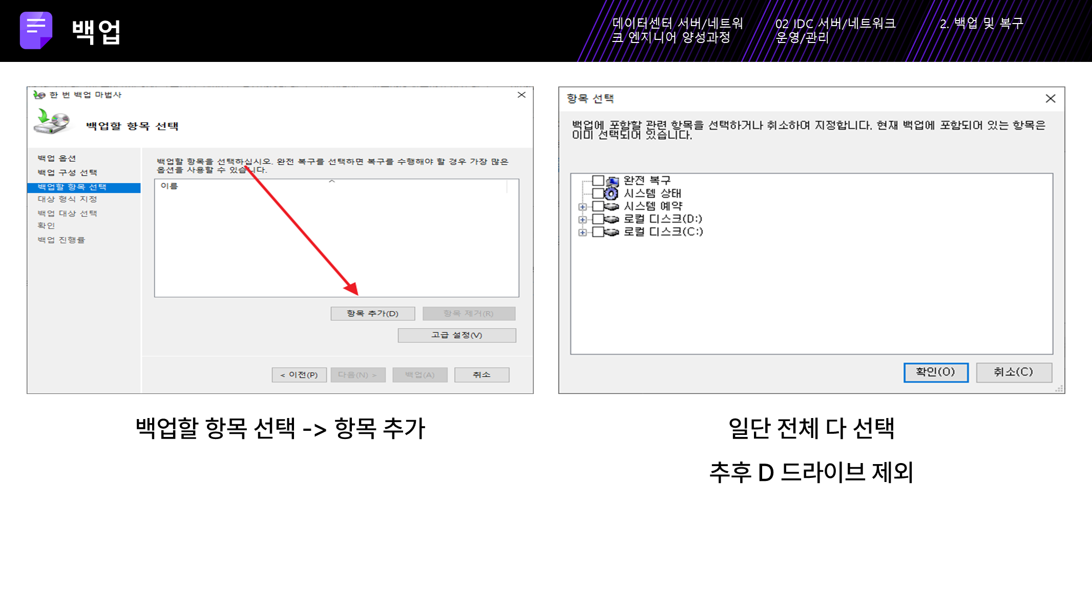Click the 시스템 상태 gear icon
Screen dimensions: 1092x614
point(611,193)
